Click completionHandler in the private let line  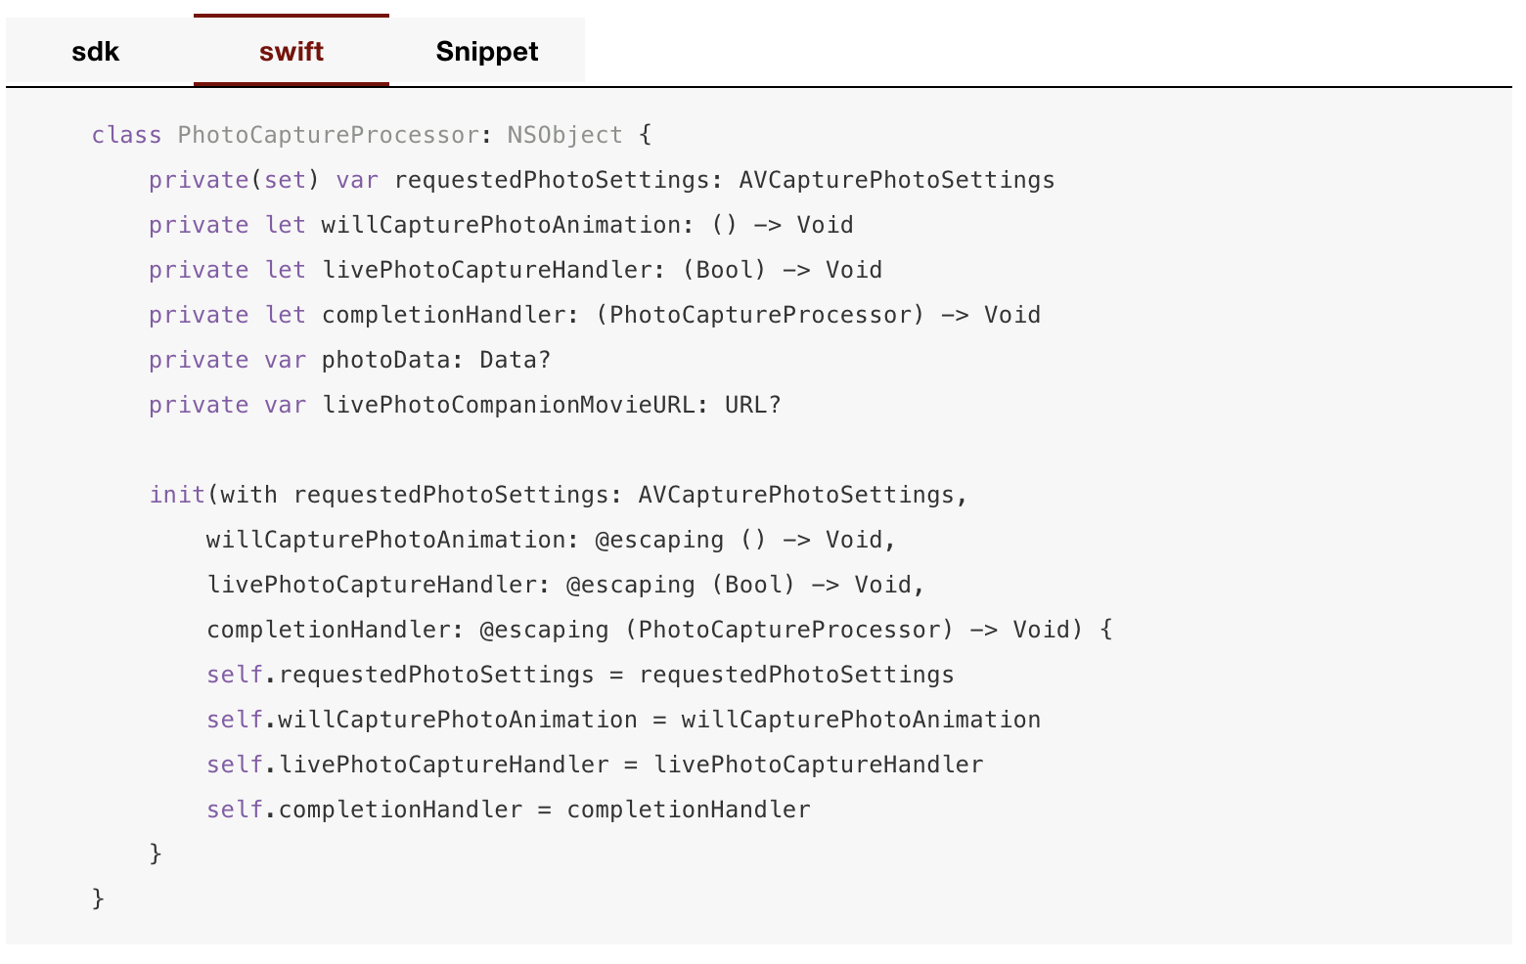(443, 315)
